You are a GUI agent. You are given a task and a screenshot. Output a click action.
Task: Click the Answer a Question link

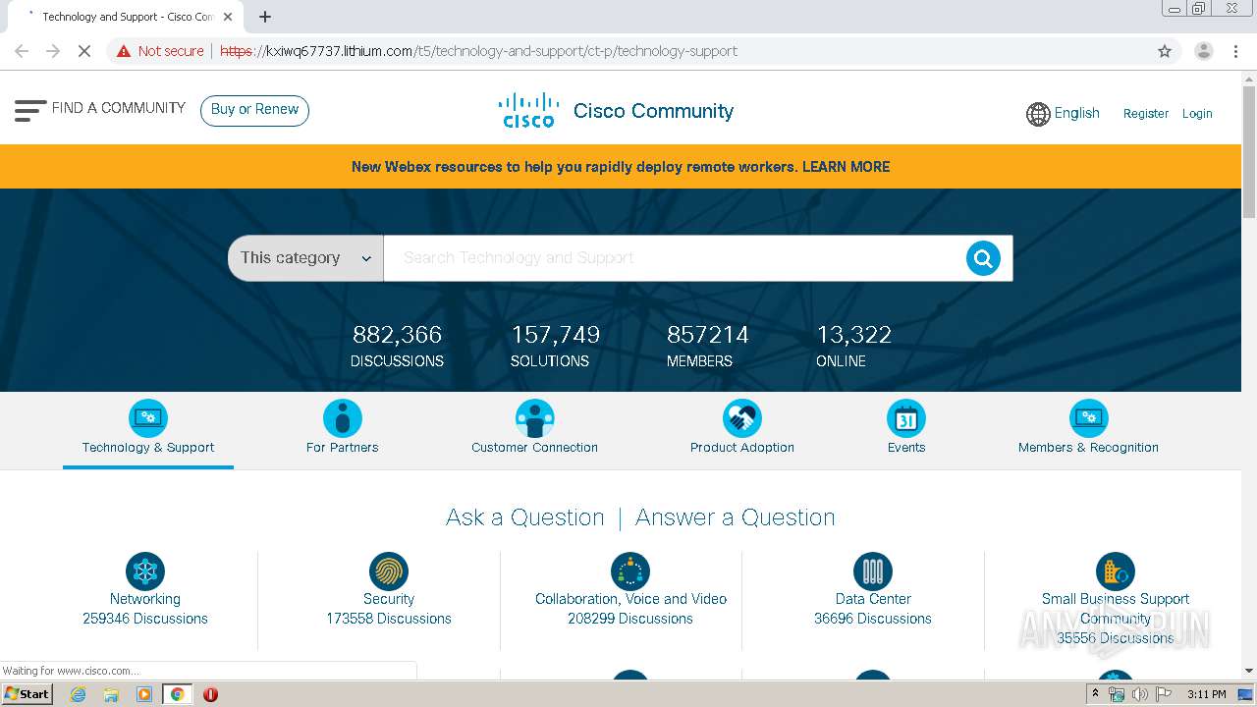736,517
